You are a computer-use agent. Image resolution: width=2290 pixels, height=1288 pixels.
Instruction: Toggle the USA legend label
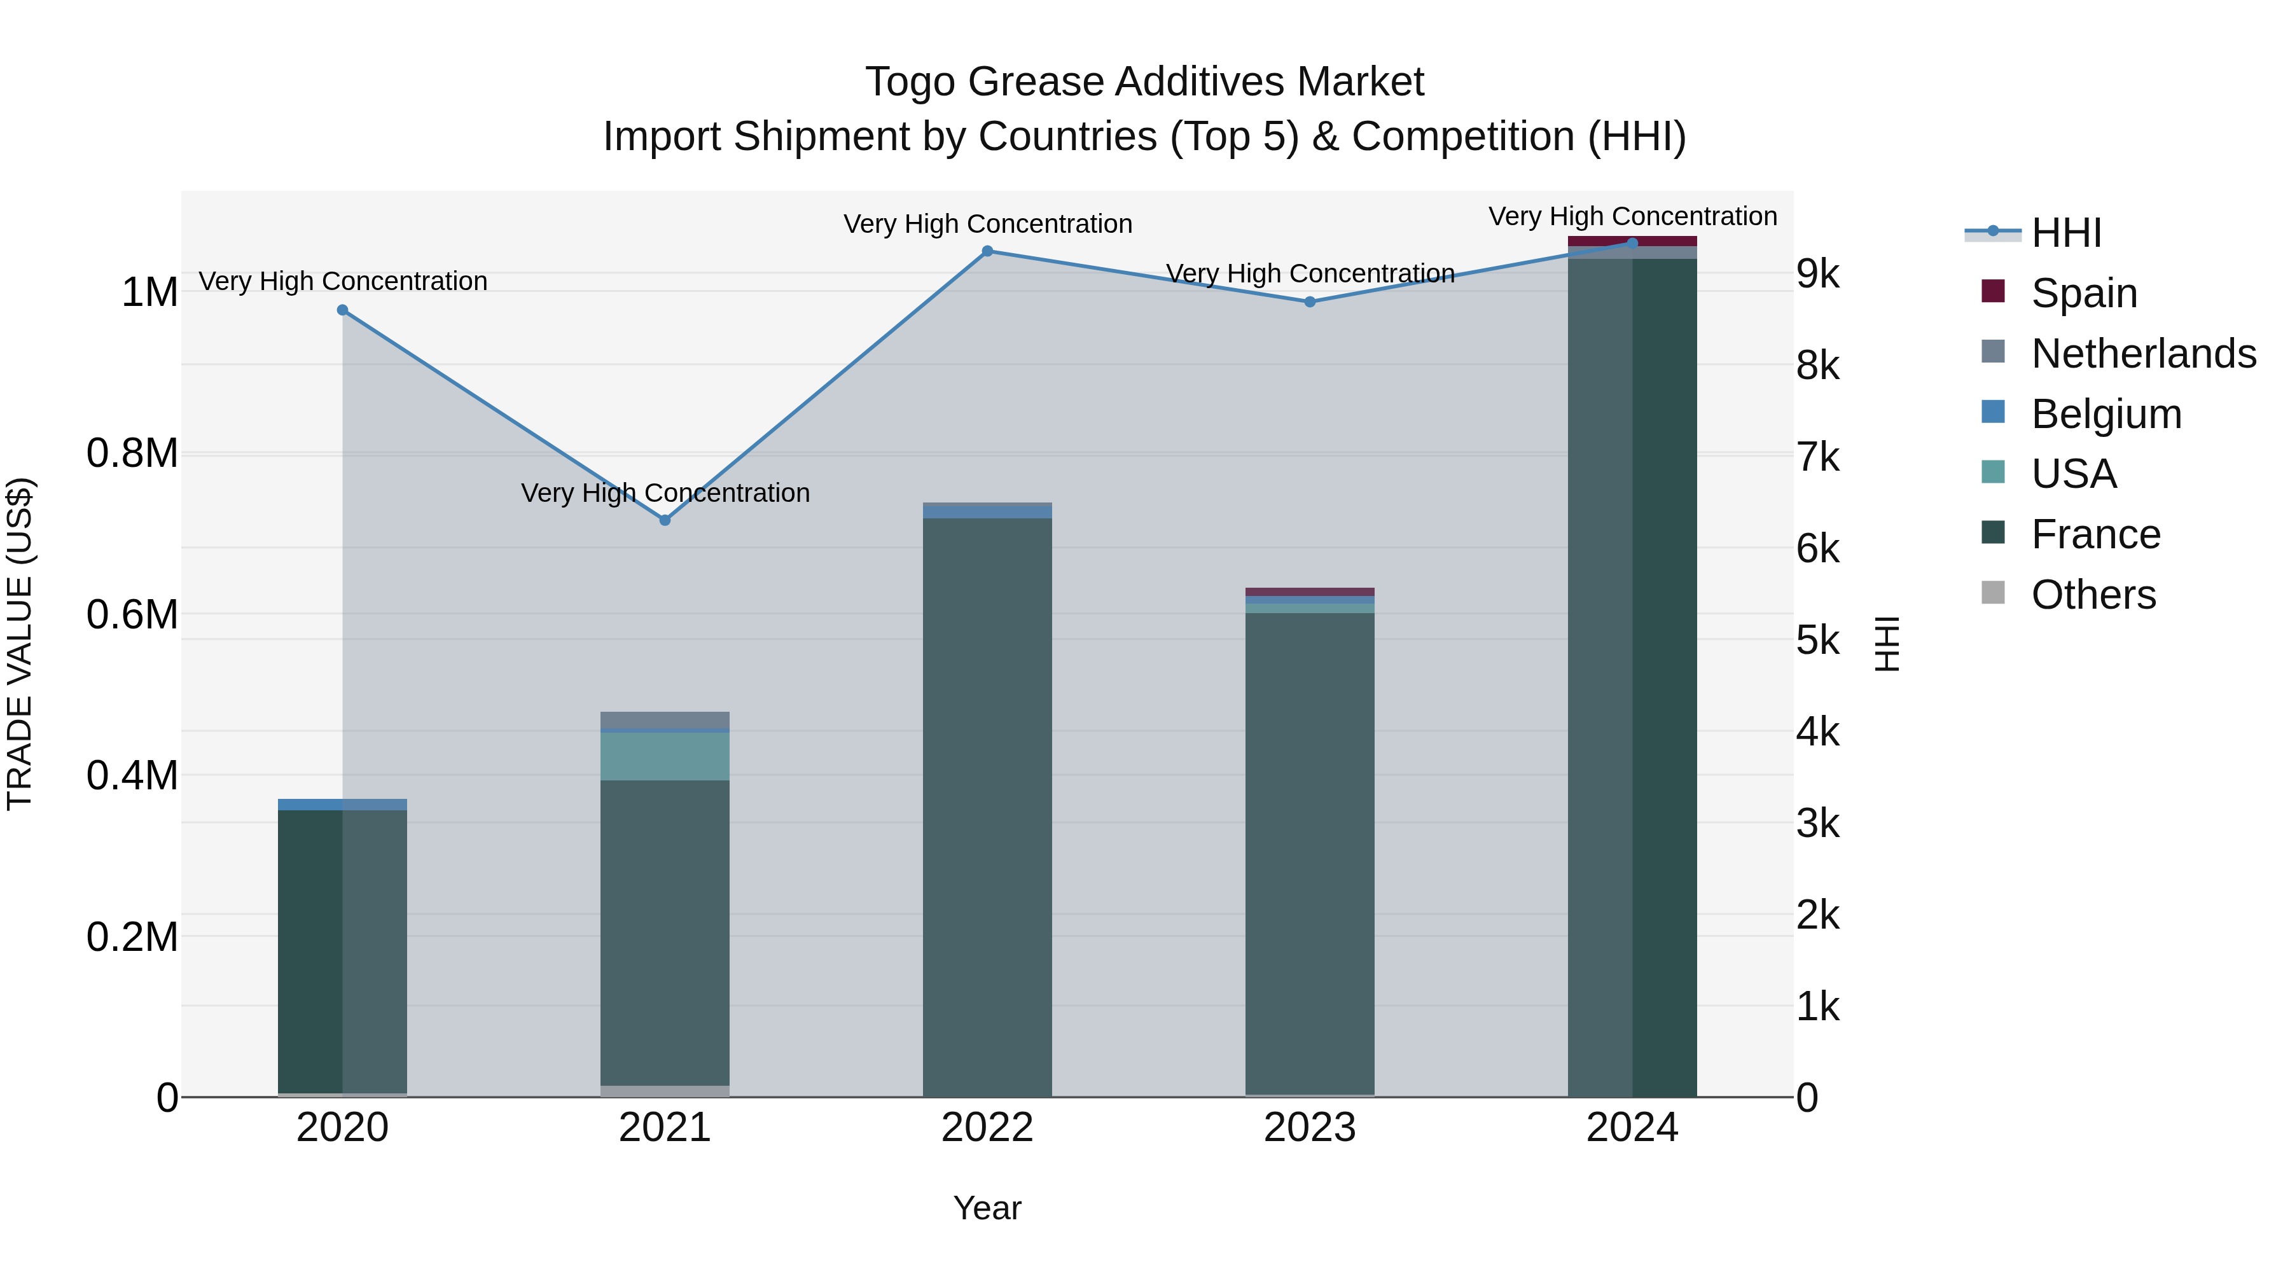click(2074, 474)
